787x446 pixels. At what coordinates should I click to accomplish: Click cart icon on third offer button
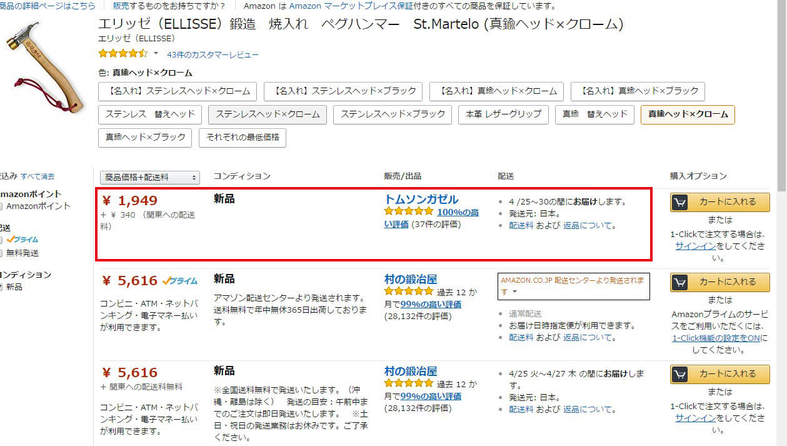pos(680,374)
